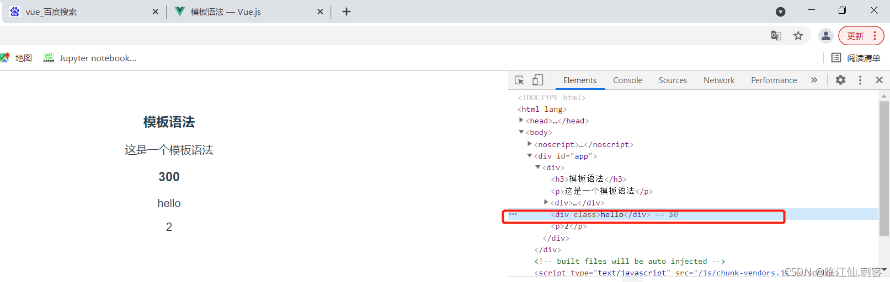This screenshot has height=282, width=890.
Task: Open the tab search dropdown arrow
Action: [x=780, y=12]
